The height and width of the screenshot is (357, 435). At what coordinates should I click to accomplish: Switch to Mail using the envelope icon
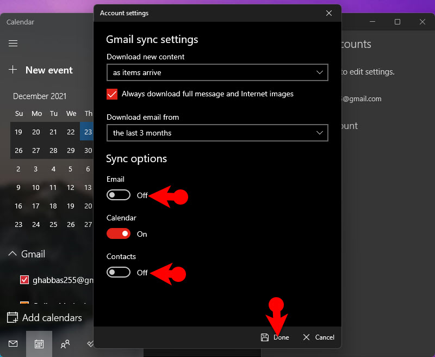(13, 344)
